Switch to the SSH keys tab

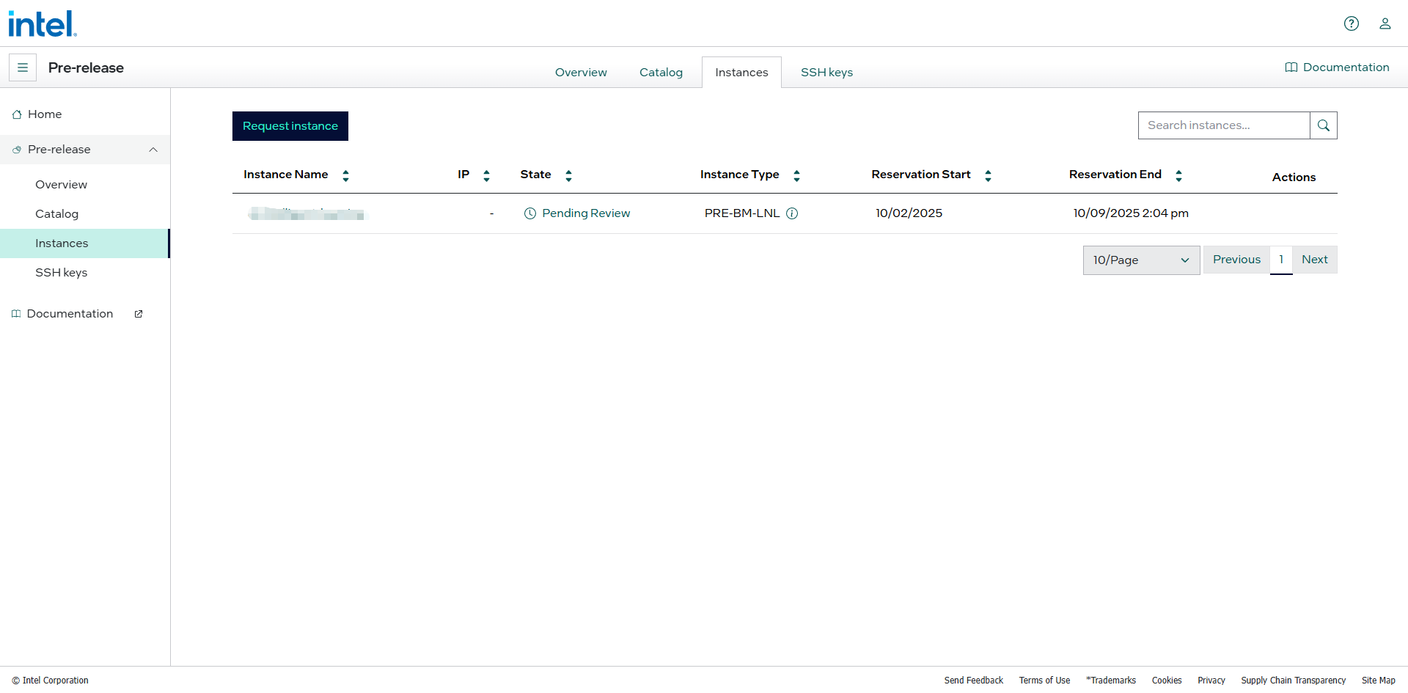coord(826,73)
